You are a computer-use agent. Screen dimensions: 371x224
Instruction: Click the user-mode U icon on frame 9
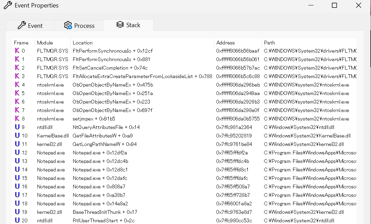click(17, 127)
